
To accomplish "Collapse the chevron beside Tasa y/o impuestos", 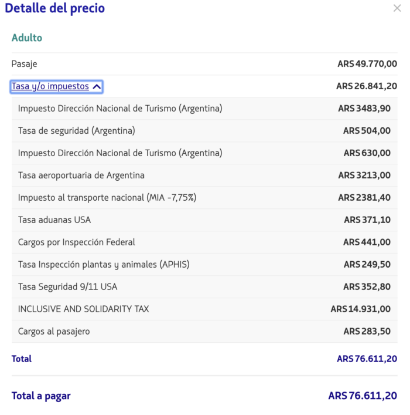I will [x=97, y=87].
